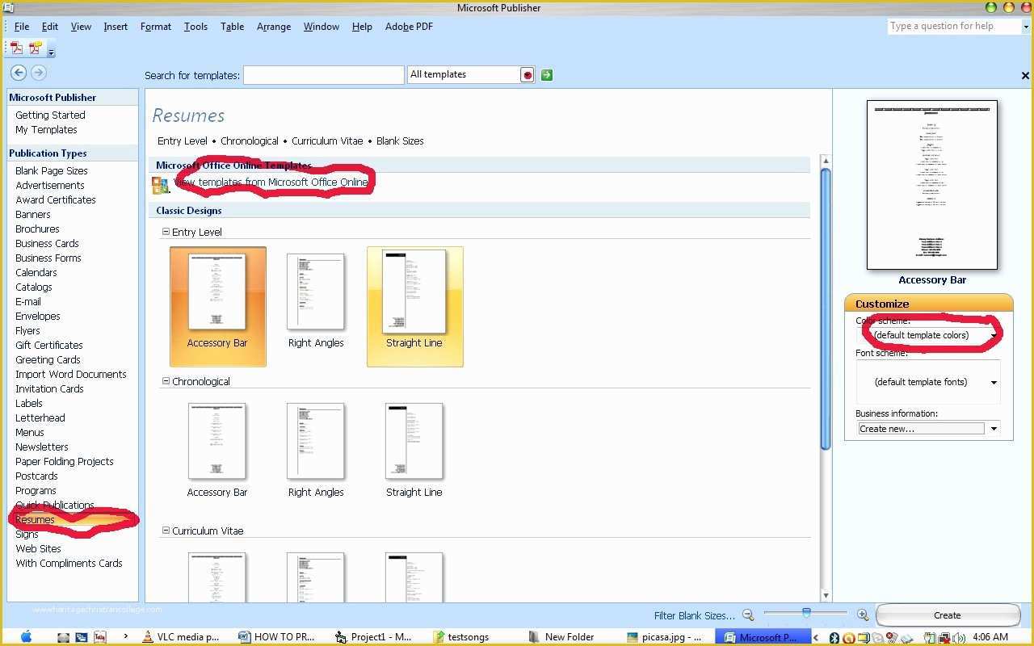Image resolution: width=1034 pixels, height=646 pixels.
Task: Open the PDF toolbar options arrow
Action: [51, 52]
